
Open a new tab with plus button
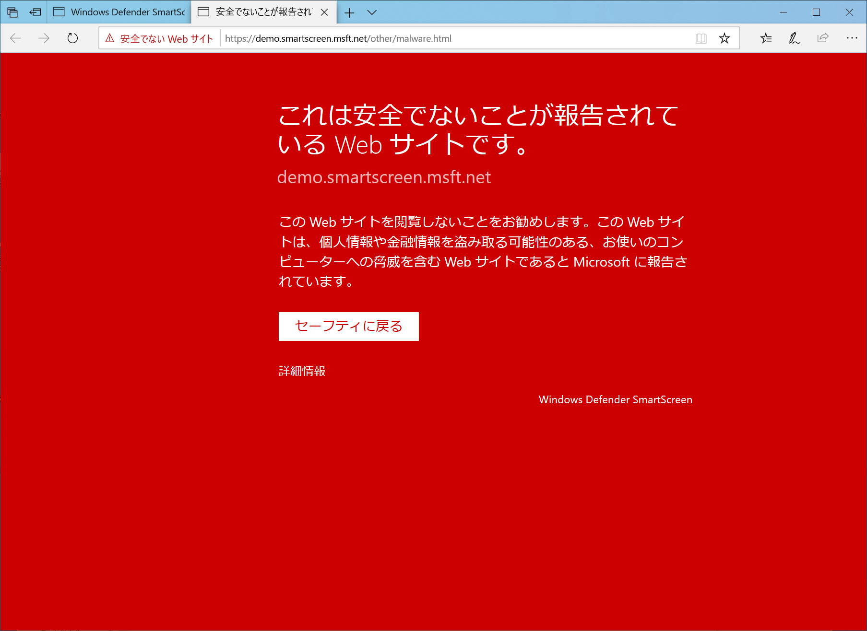[349, 13]
